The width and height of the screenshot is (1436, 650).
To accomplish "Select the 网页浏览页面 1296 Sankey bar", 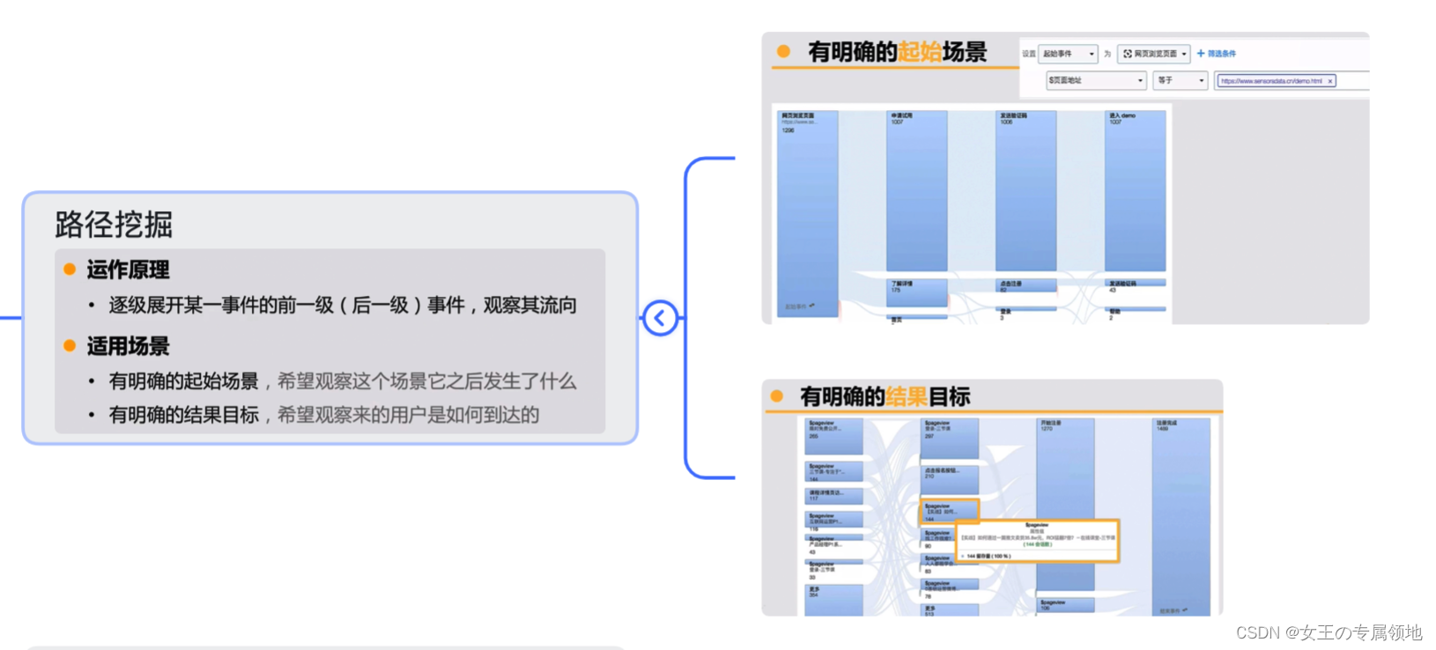I will tap(808, 212).
